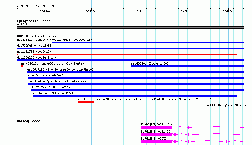
Task: Click the blue nsv433401 variant bar
Action: point(188,66)
